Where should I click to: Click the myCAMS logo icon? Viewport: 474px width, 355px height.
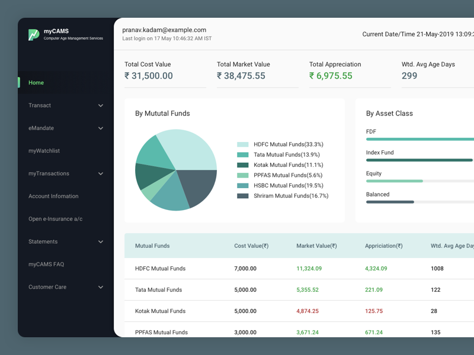[x=33, y=35]
